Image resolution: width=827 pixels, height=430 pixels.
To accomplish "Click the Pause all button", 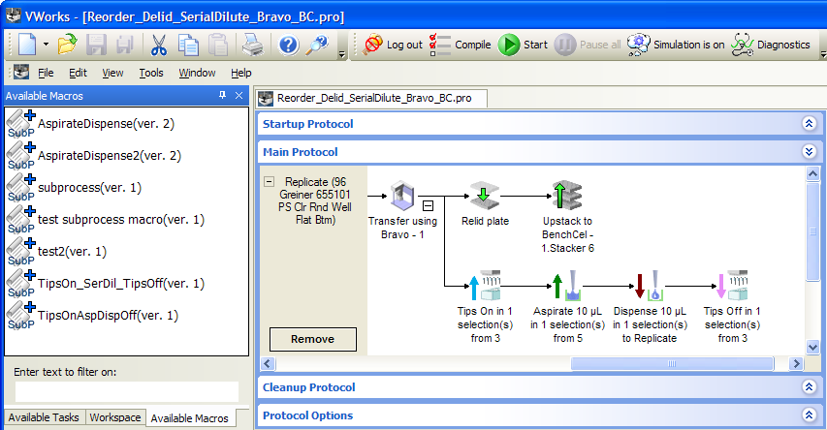I will coord(588,45).
